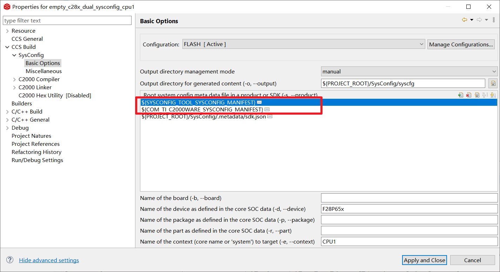Click ellipsis icon after sdk.json entry
500x272 pixels.
pos(270,117)
